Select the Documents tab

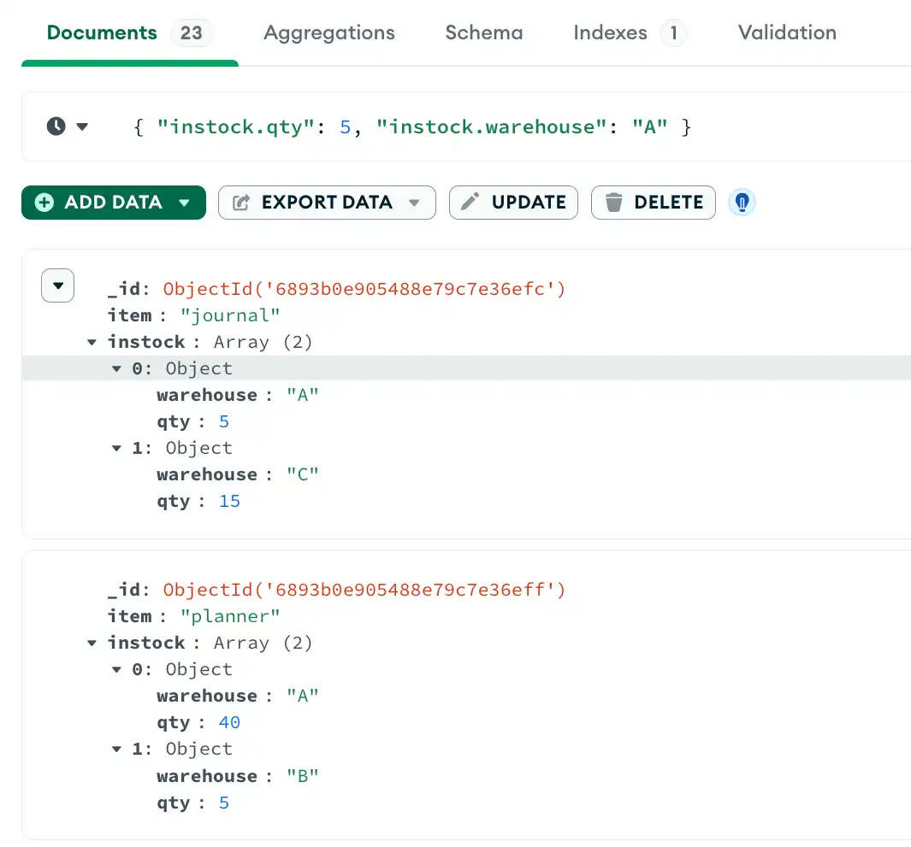pos(102,32)
